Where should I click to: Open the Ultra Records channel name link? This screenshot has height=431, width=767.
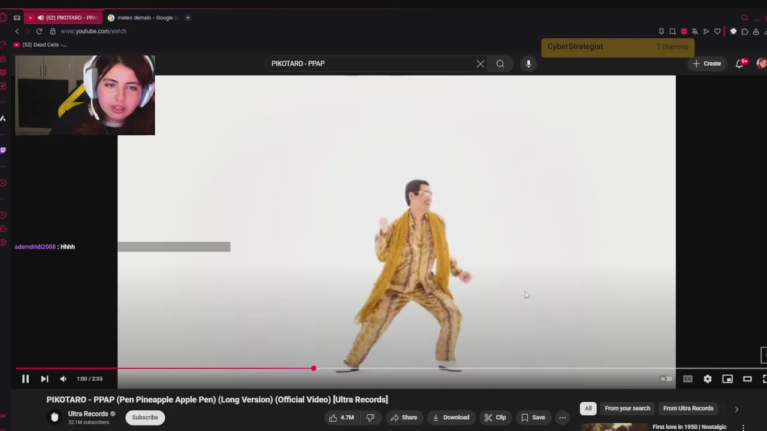click(x=88, y=414)
